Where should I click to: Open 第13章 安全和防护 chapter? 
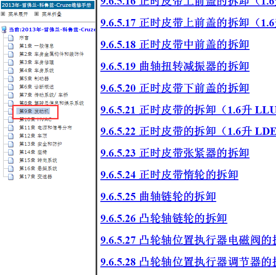[40, 144]
